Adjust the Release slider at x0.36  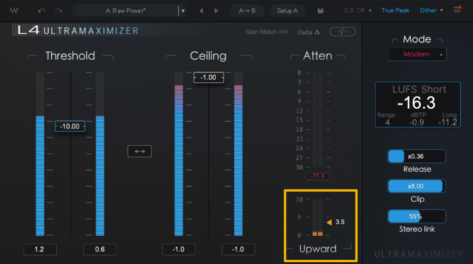416,156
